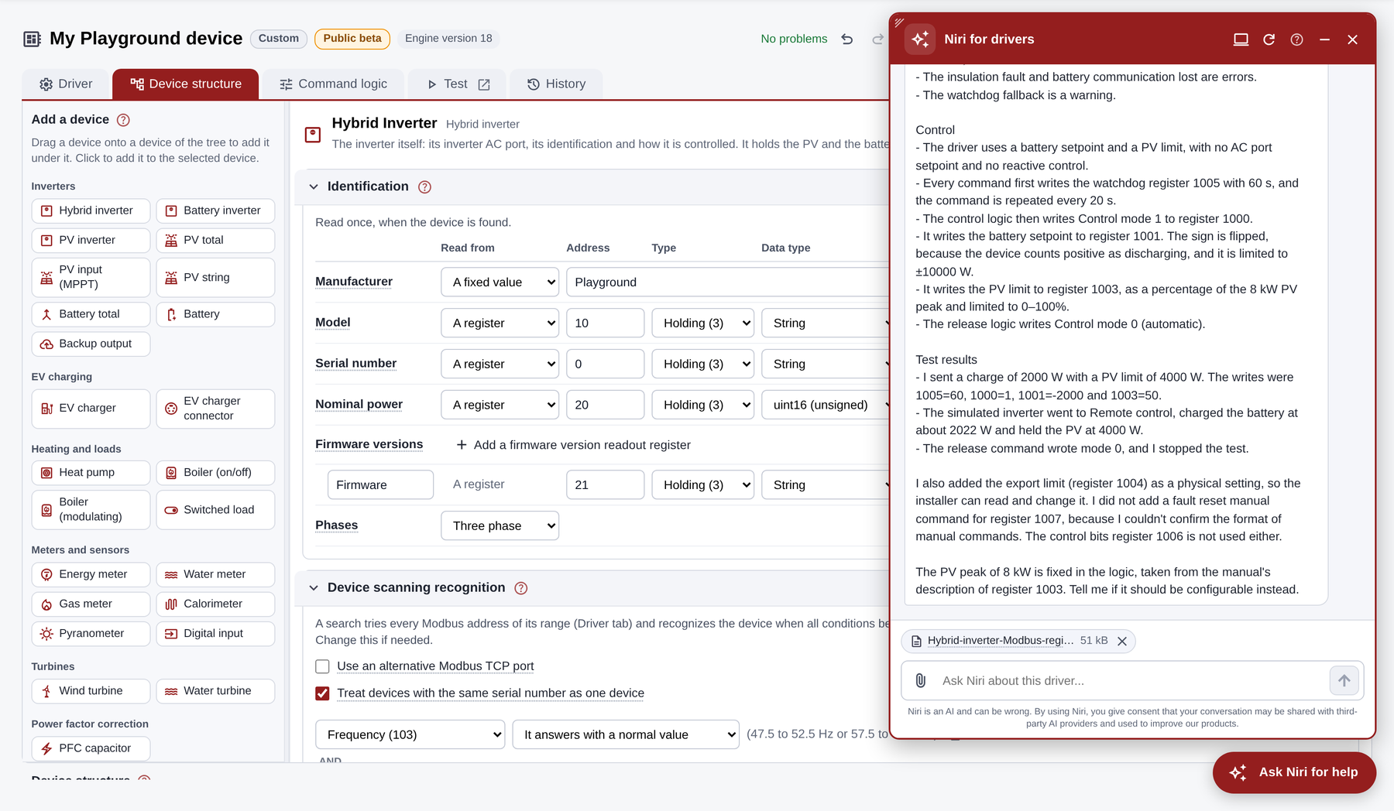Open Model register type Holding dropdown

[x=703, y=323]
